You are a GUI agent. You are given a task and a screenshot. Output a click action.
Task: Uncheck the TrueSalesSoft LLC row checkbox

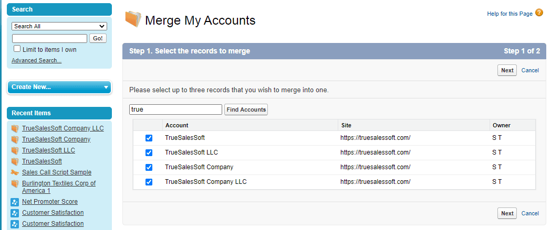(x=149, y=153)
